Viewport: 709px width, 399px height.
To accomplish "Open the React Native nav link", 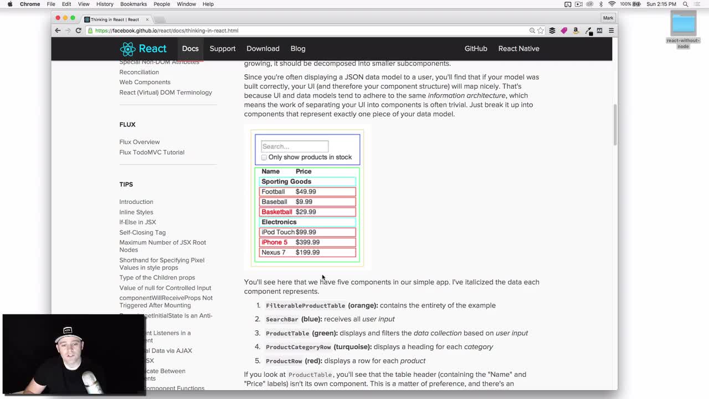I will tap(519, 49).
